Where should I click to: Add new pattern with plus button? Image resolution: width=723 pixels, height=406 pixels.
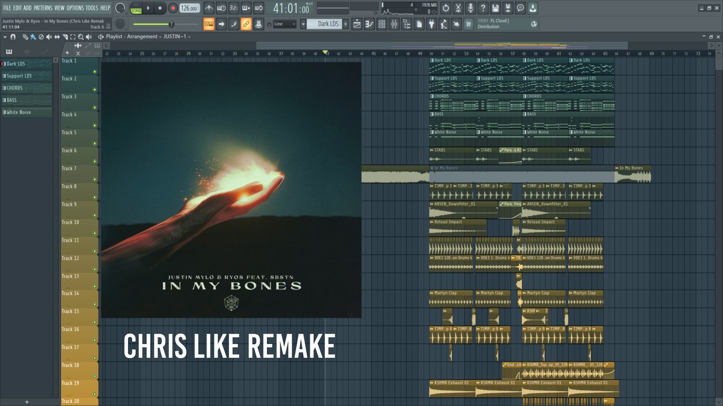pos(345,24)
